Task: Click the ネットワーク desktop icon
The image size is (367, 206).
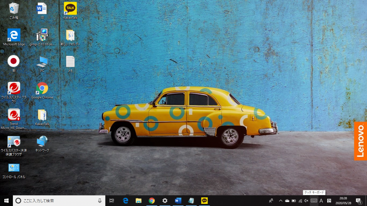Action: [x=42, y=141]
